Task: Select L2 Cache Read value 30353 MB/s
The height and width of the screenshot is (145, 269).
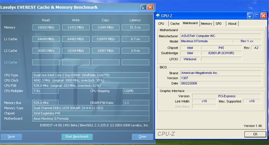Action: click(x=46, y=51)
